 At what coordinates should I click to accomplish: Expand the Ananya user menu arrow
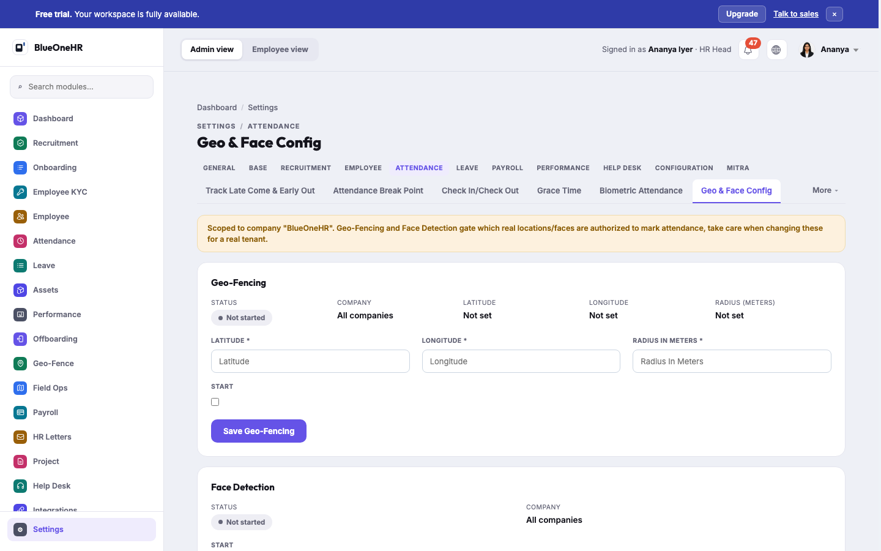(x=856, y=50)
